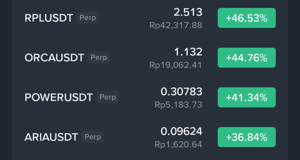Tap the Perp tag beside ARIAUSDT

(x=93, y=137)
